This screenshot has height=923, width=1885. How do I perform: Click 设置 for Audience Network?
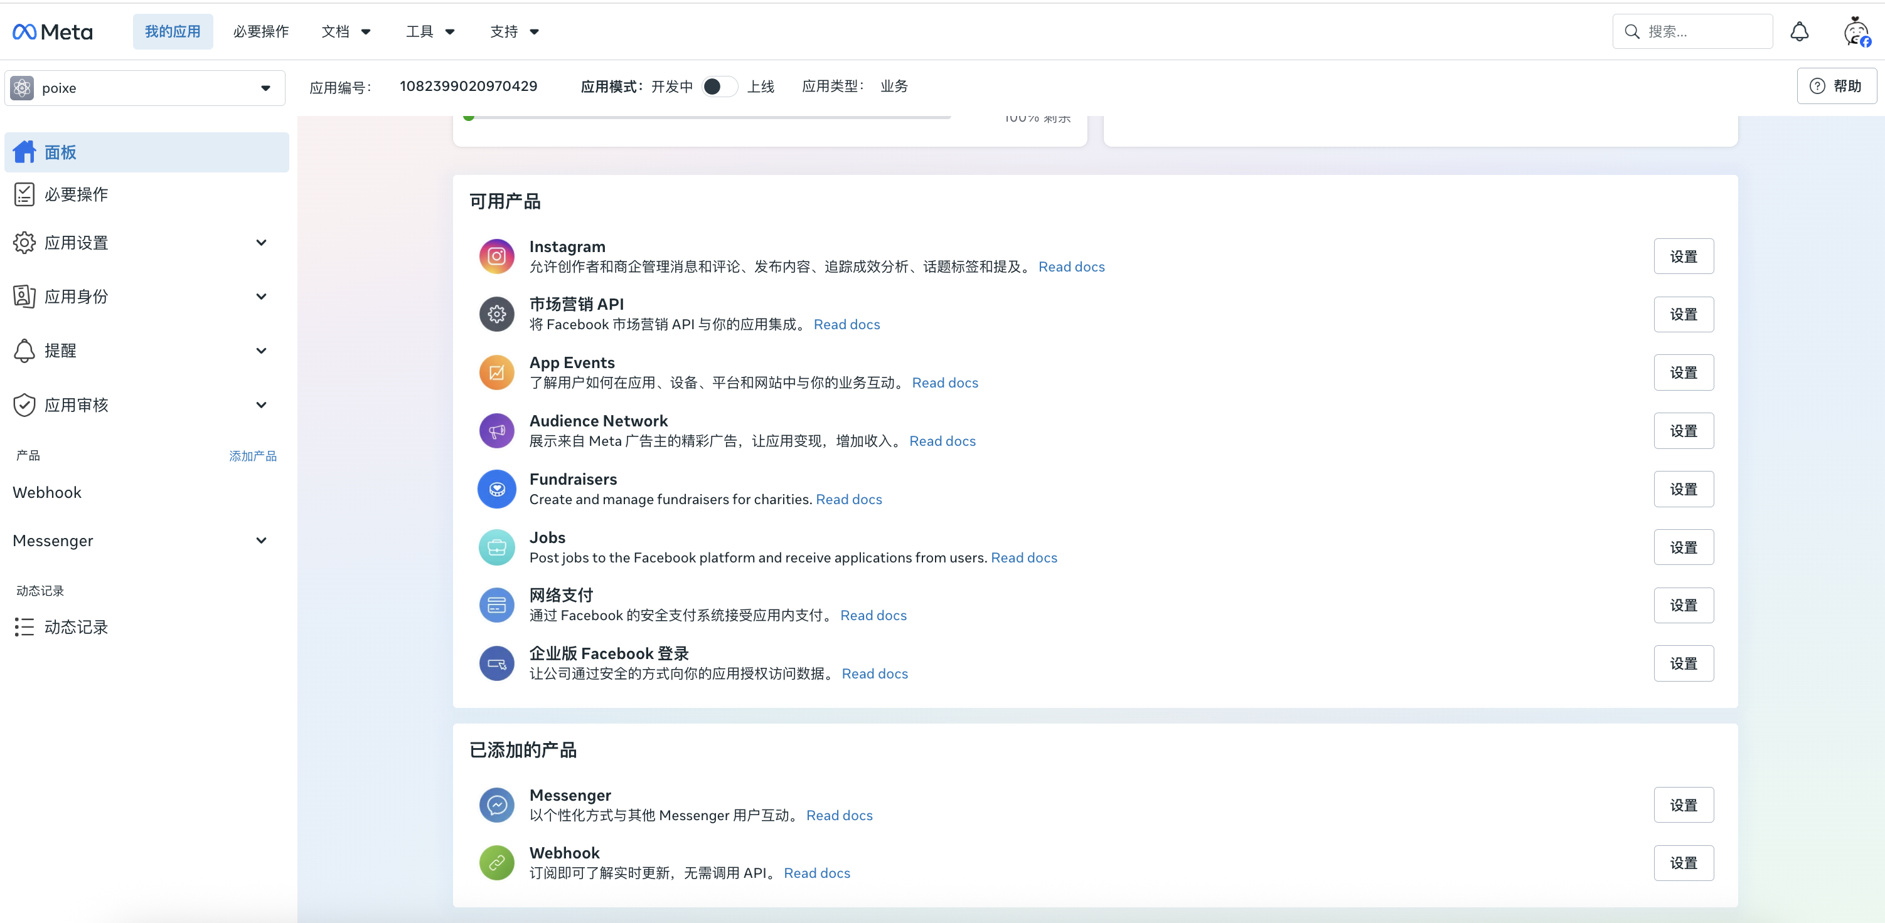coord(1683,431)
